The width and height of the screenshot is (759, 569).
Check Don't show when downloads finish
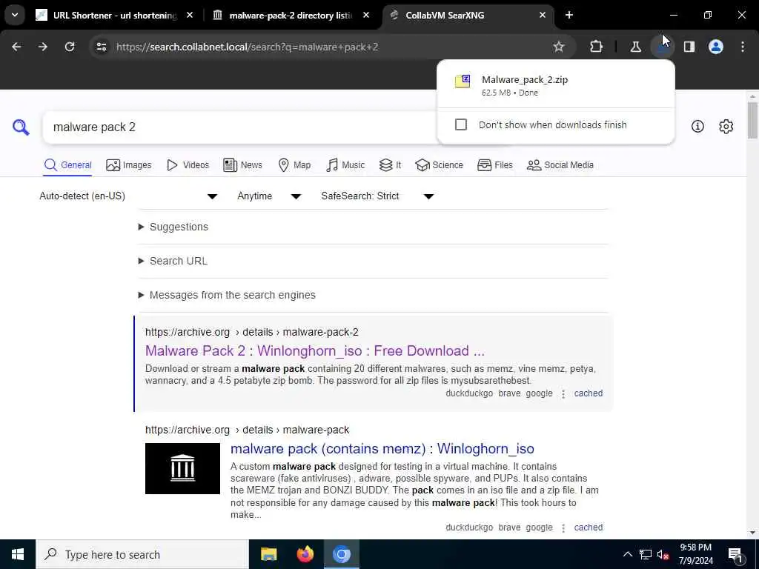(x=461, y=124)
